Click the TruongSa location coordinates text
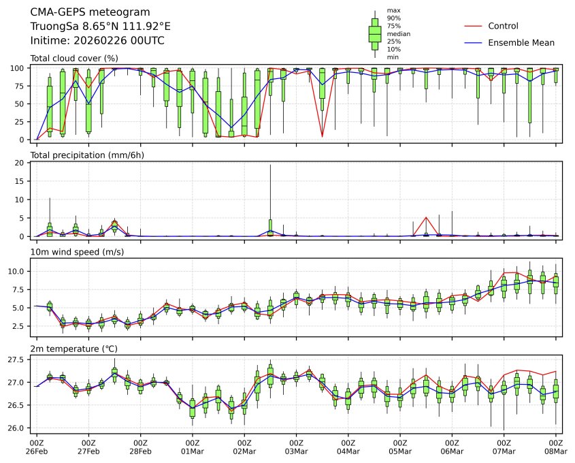The image size is (575, 463). (100, 27)
